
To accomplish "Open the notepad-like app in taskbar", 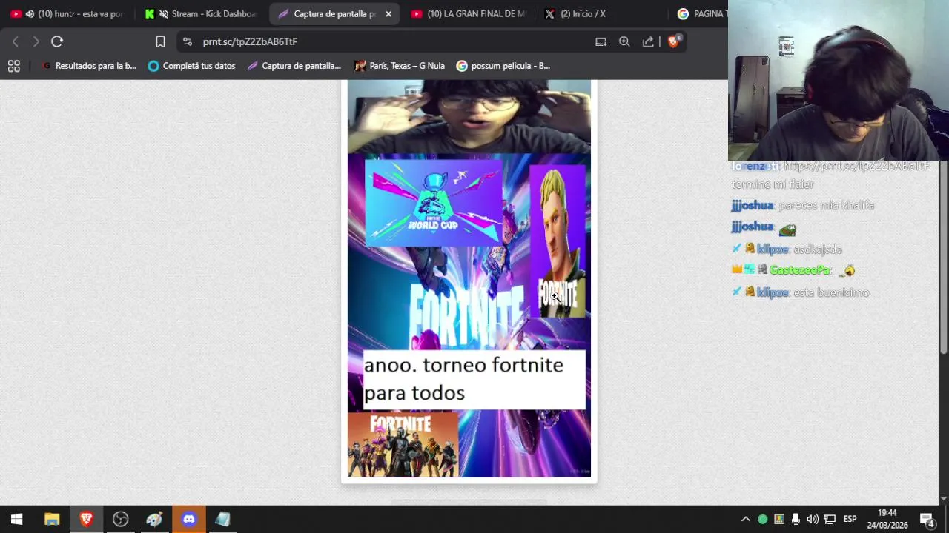I will [222, 519].
